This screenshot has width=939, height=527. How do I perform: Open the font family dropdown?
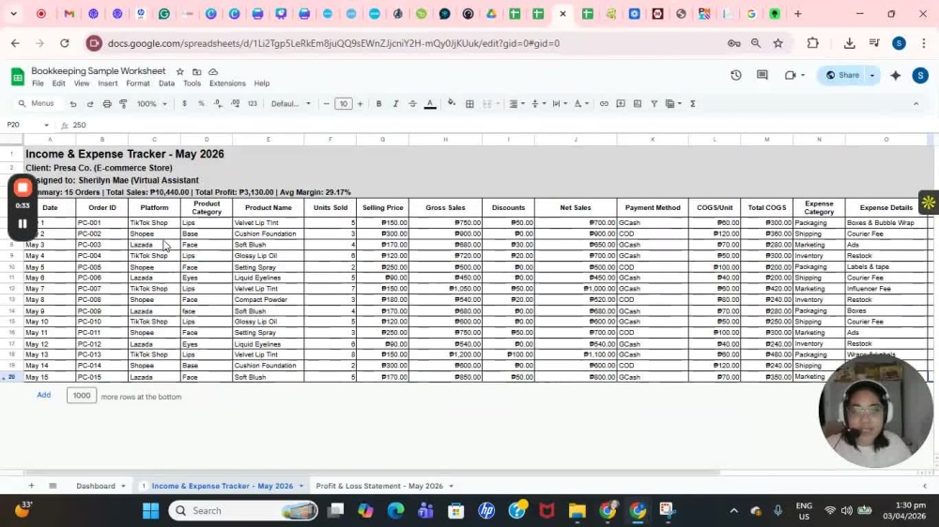click(x=291, y=104)
